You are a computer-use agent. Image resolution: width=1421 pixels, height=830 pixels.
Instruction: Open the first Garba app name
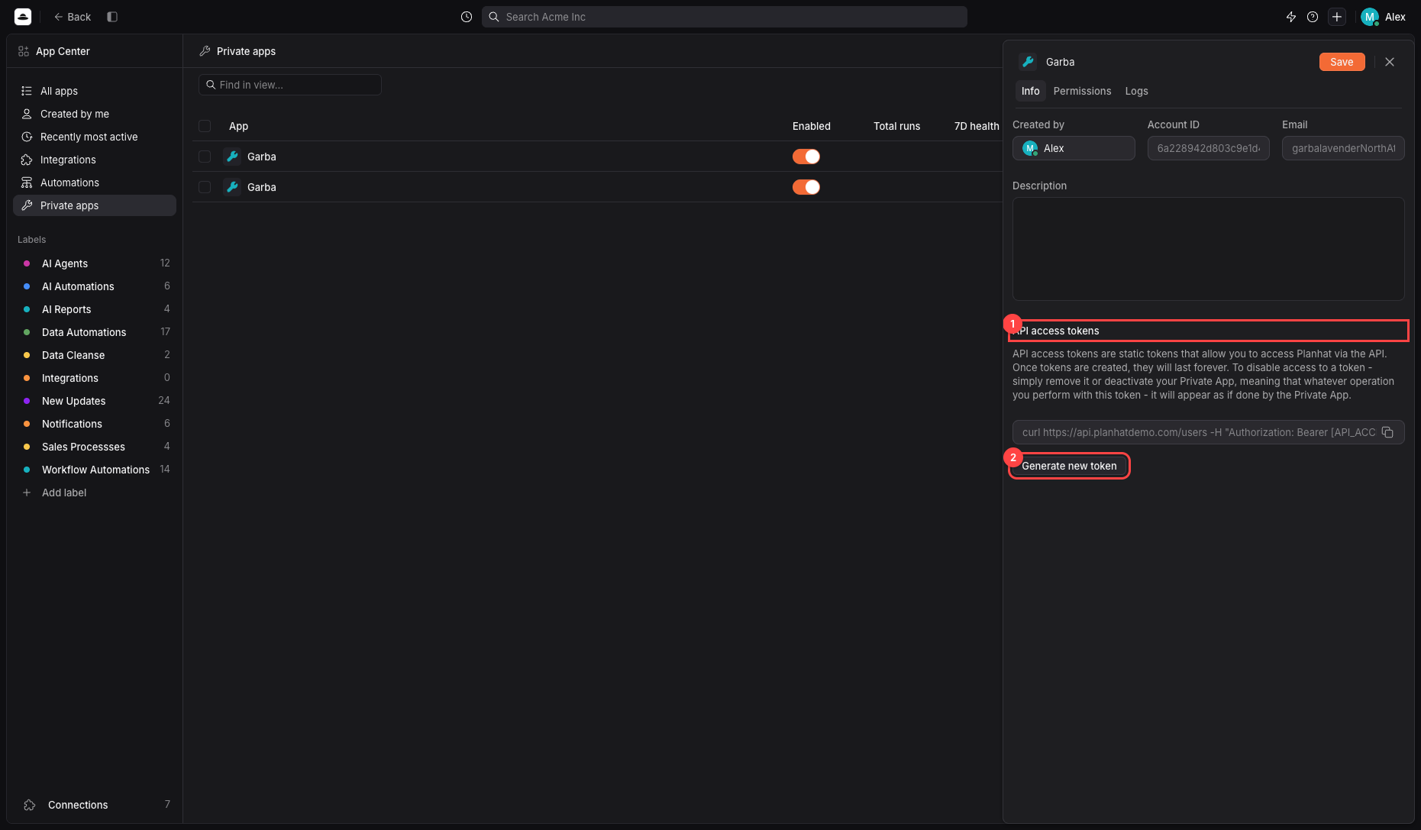pyautogui.click(x=262, y=157)
